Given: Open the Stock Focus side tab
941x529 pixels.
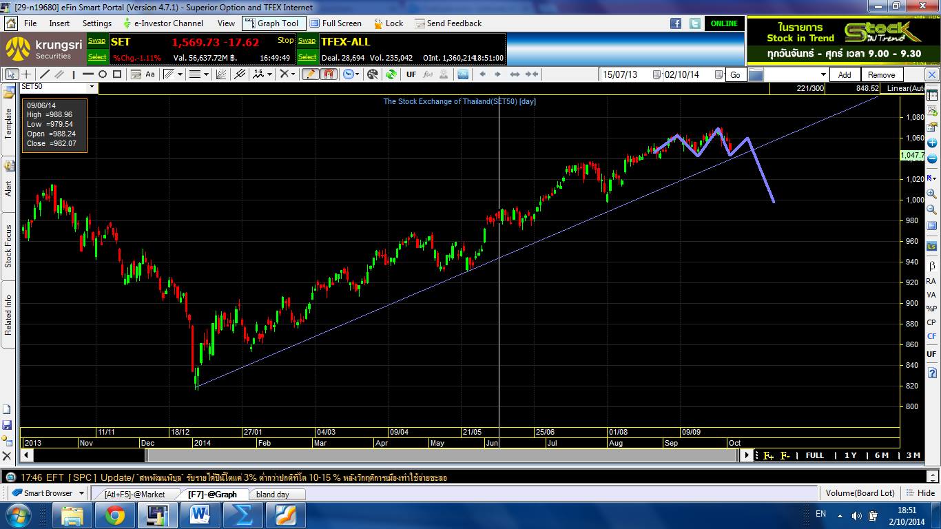Looking at the screenshot, I should point(8,246).
